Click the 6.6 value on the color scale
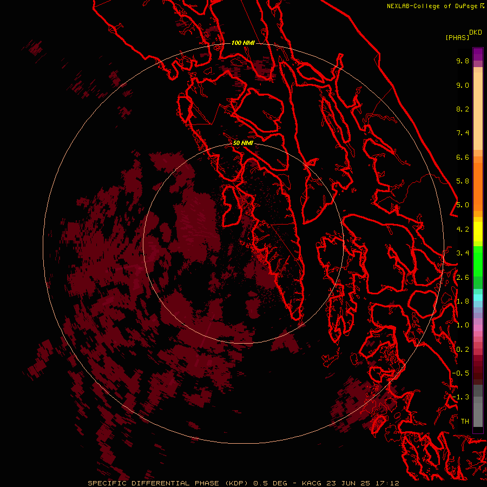This screenshot has width=487, height=487. click(463, 157)
